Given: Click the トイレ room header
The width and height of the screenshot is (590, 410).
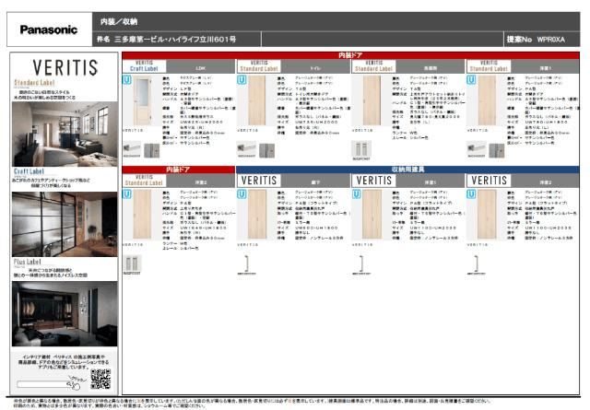Looking at the screenshot, I should [315, 68].
